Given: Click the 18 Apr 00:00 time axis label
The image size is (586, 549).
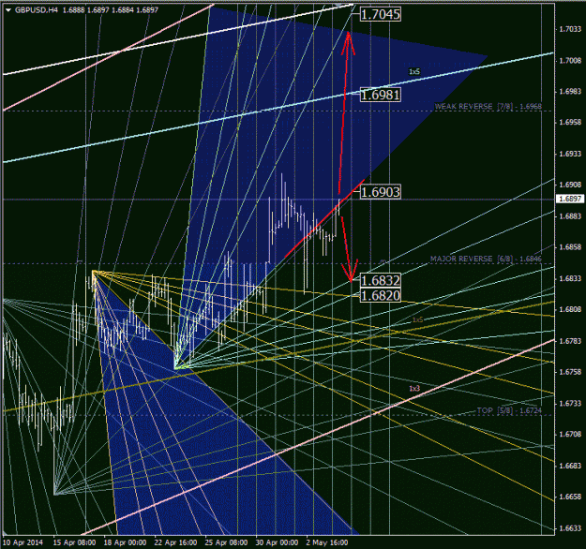Looking at the screenshot, I should [125, 542].
